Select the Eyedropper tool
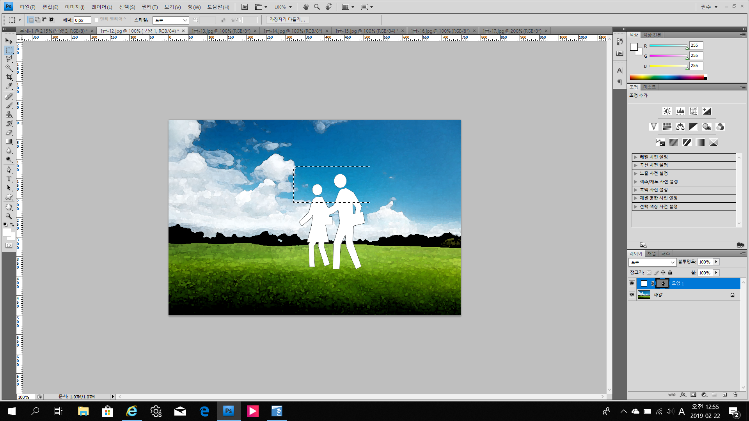Screen dimensions: 749x421 9,86
